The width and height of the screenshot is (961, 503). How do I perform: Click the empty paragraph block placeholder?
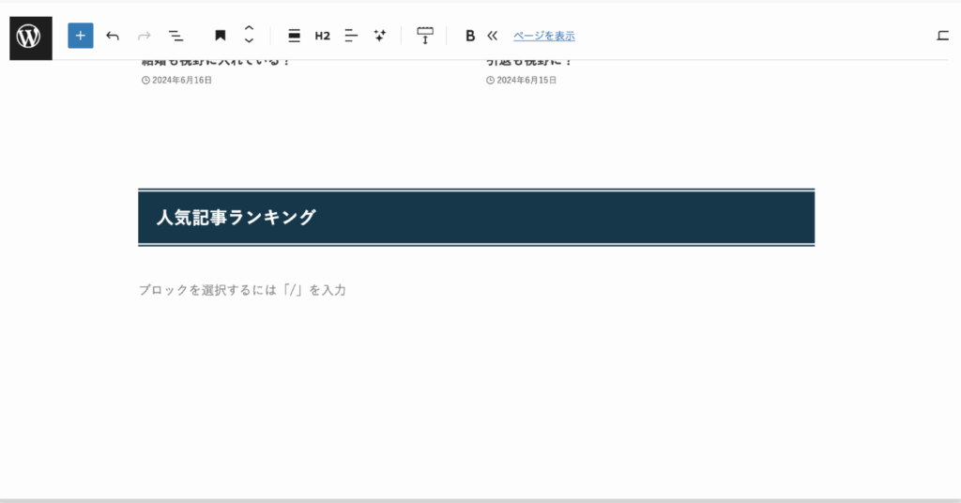click(242, 290)
